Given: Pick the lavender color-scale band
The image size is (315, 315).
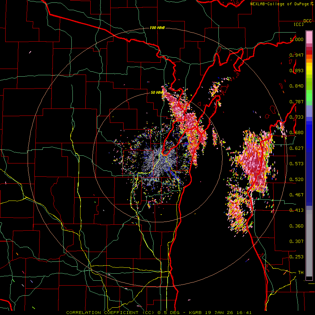Looking at the screenshot, I should [x=309, y=111].
